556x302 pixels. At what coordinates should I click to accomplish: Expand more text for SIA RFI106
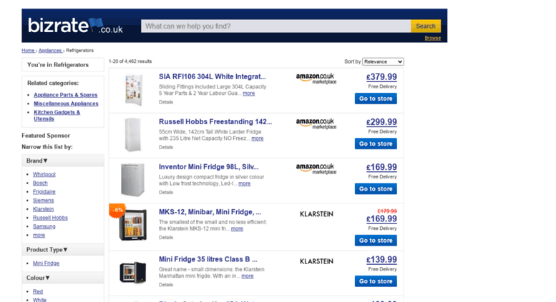pos(248,94)
